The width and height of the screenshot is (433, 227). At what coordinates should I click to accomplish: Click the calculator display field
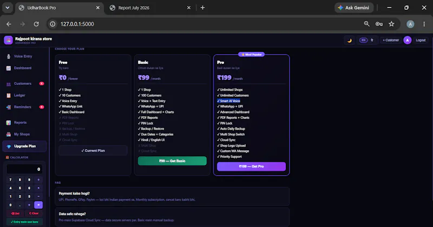[24, 169]
